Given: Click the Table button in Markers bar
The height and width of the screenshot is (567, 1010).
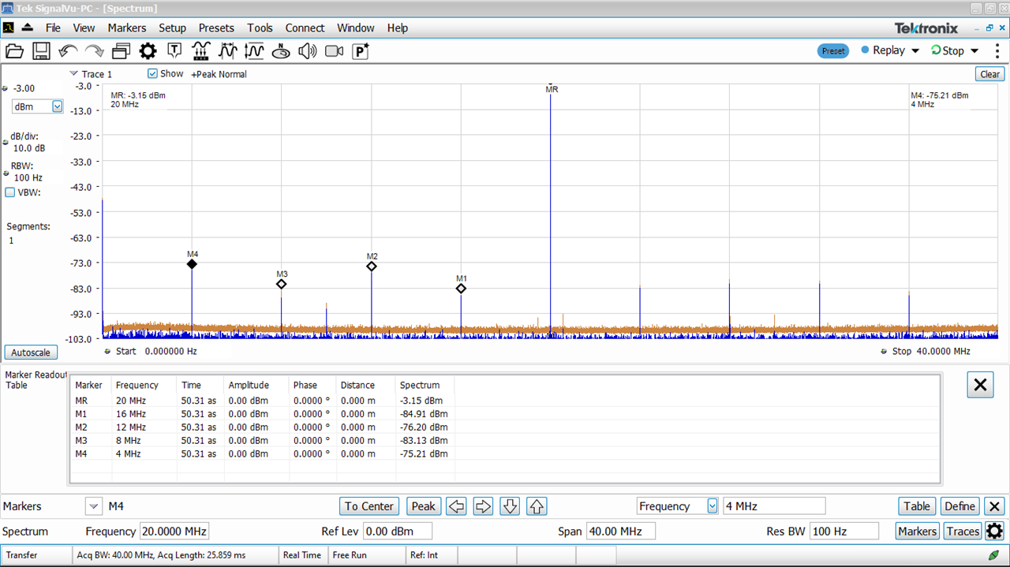Looking at the screenshot, I should point(917,506).
